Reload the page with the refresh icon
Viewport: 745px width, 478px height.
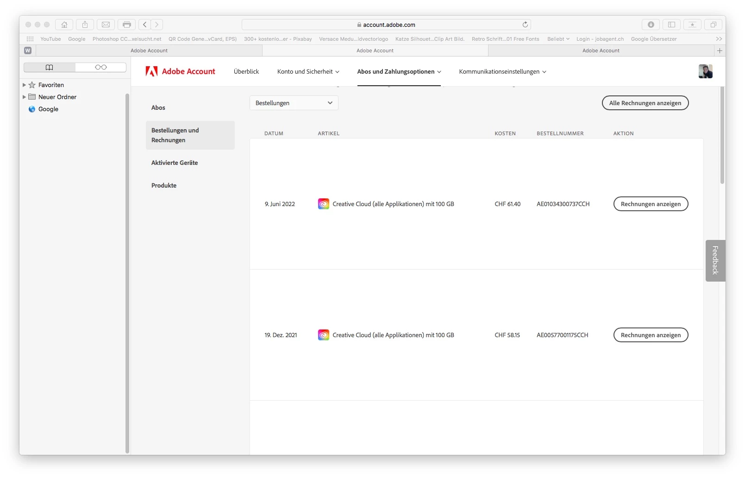525,25
